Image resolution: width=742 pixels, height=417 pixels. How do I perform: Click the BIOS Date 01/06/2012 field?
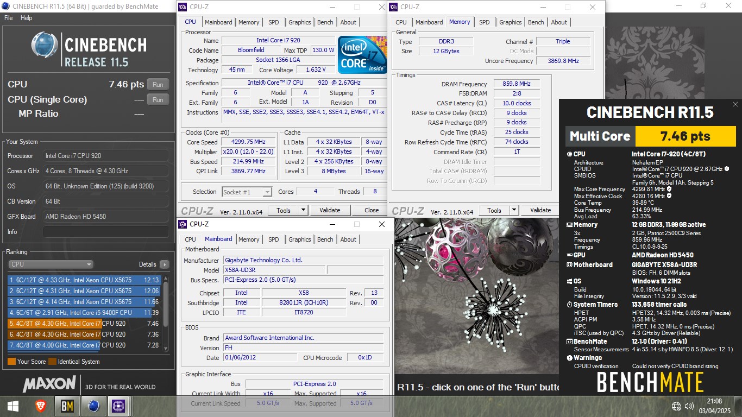[x=260, y=358]
